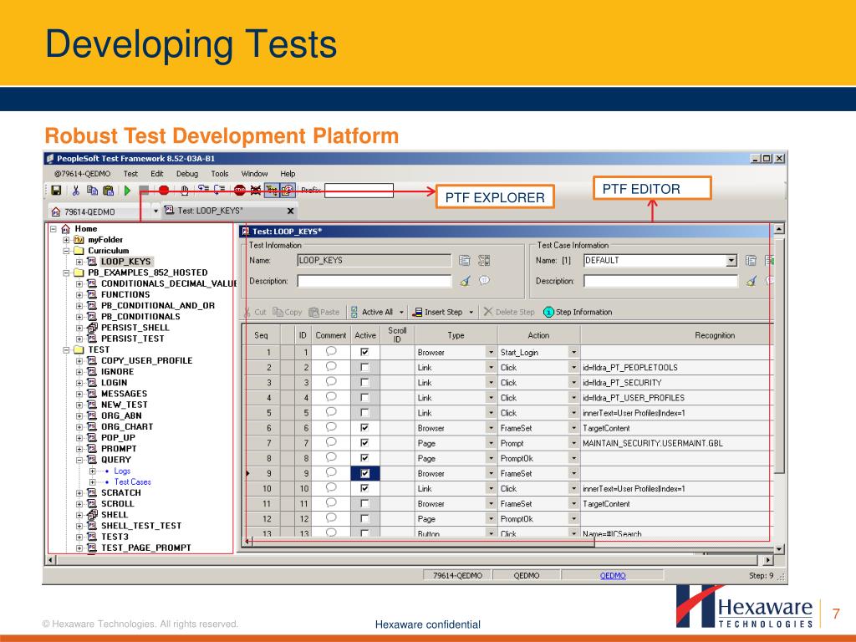The image size is (856, 642).
Task: Collapse the PB_EXAMPLES_852_HOSTED folder
Action: (x=66, y=273)
